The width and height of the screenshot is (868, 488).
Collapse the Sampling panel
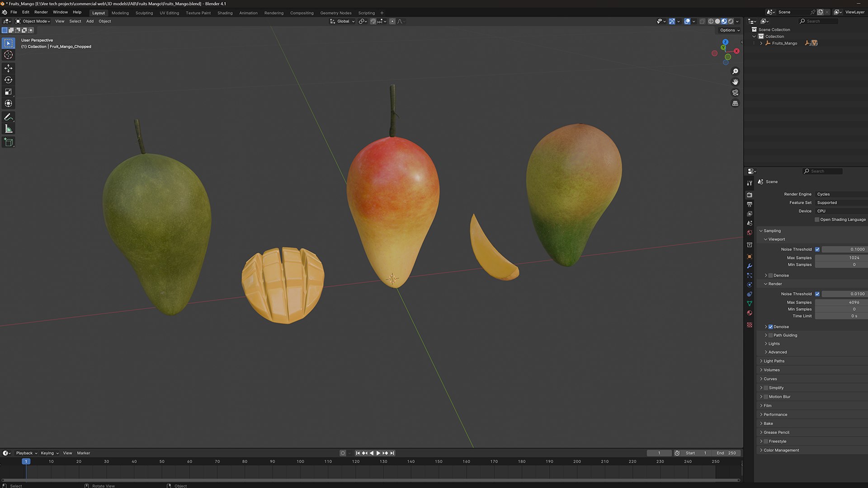[772, 231]
